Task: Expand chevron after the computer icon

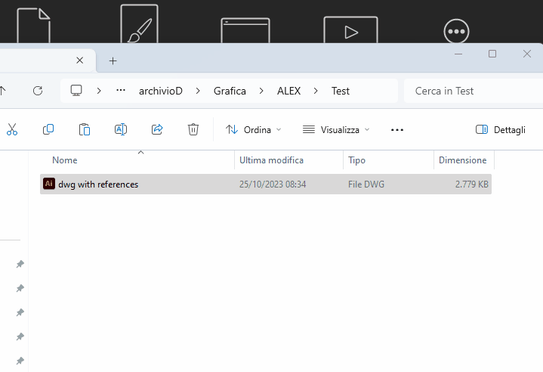Action: tap(99, 91)
